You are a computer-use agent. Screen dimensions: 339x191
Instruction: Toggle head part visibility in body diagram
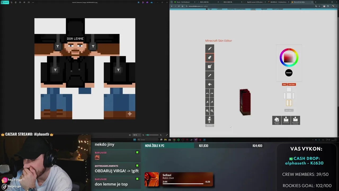[x=289, y=90]
